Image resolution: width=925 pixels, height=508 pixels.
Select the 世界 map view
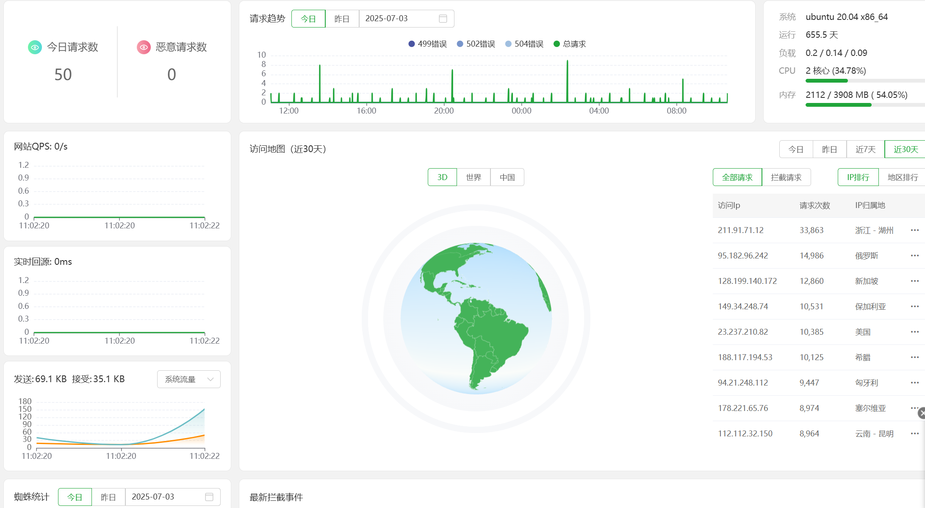pos(474,177)
